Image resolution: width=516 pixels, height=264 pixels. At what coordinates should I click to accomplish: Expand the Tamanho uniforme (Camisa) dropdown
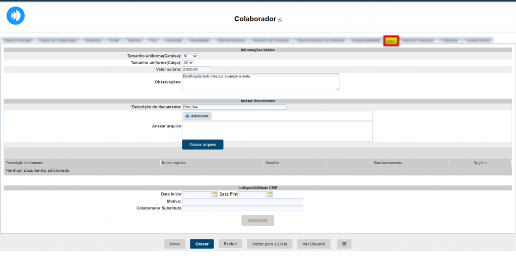[190, 56]
